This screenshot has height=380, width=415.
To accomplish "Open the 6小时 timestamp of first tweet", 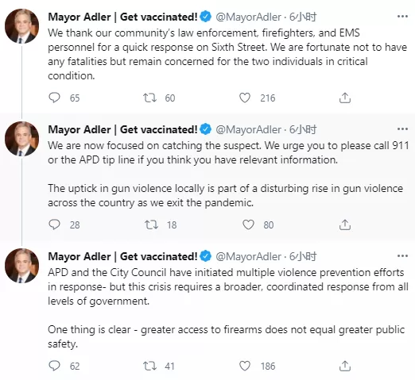I will pos(303,17).
